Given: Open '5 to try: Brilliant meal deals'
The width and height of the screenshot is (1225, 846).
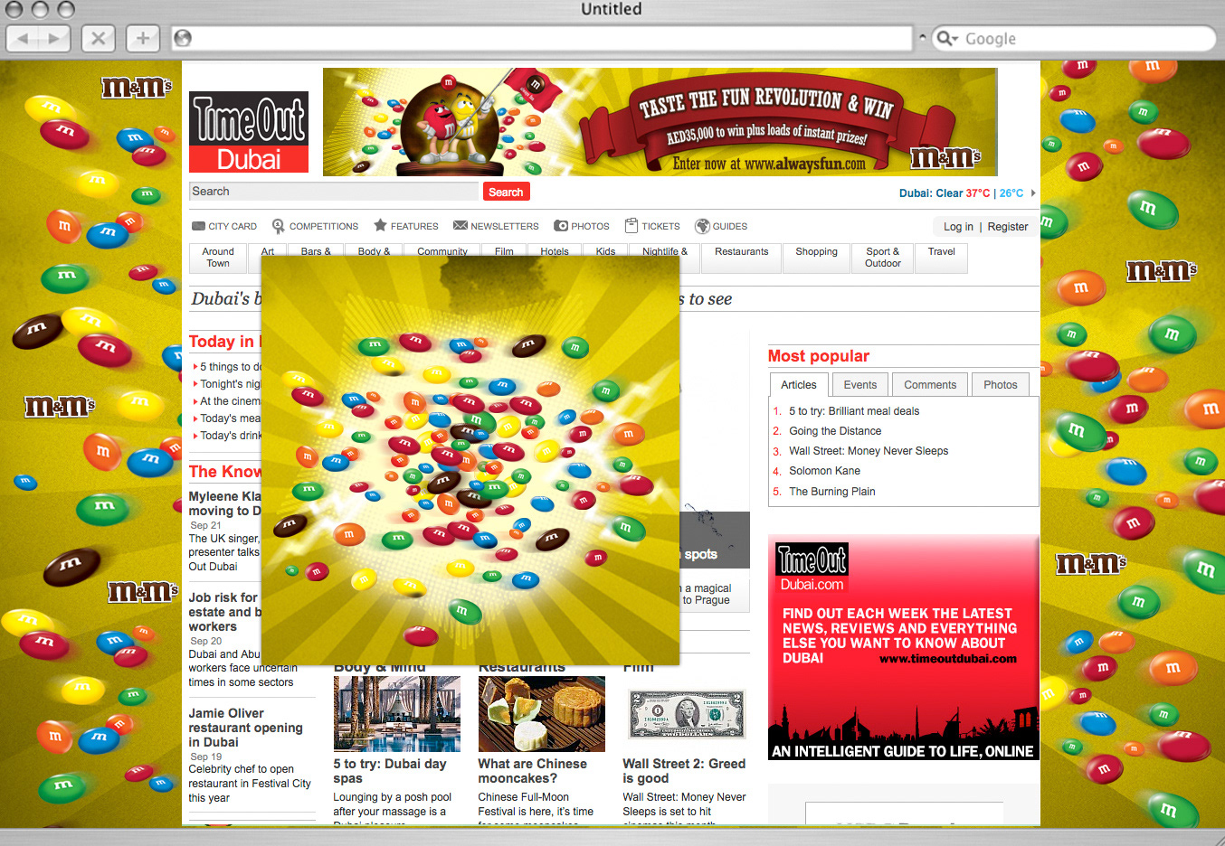Looking at the screenshot, I should (853, 411).
